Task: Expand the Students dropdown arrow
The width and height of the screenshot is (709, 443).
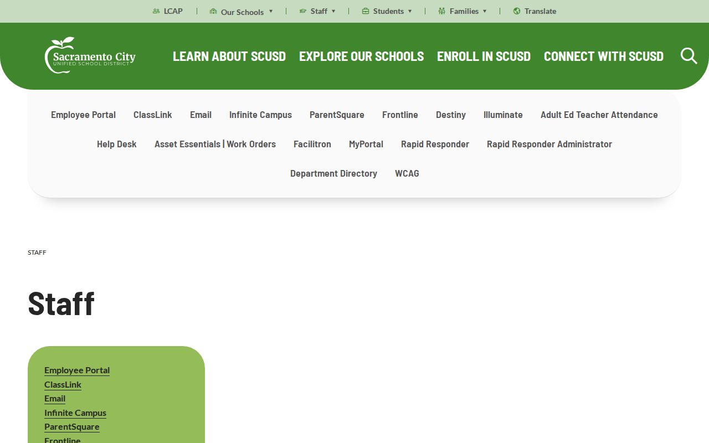Action: (x=410, y=11)
